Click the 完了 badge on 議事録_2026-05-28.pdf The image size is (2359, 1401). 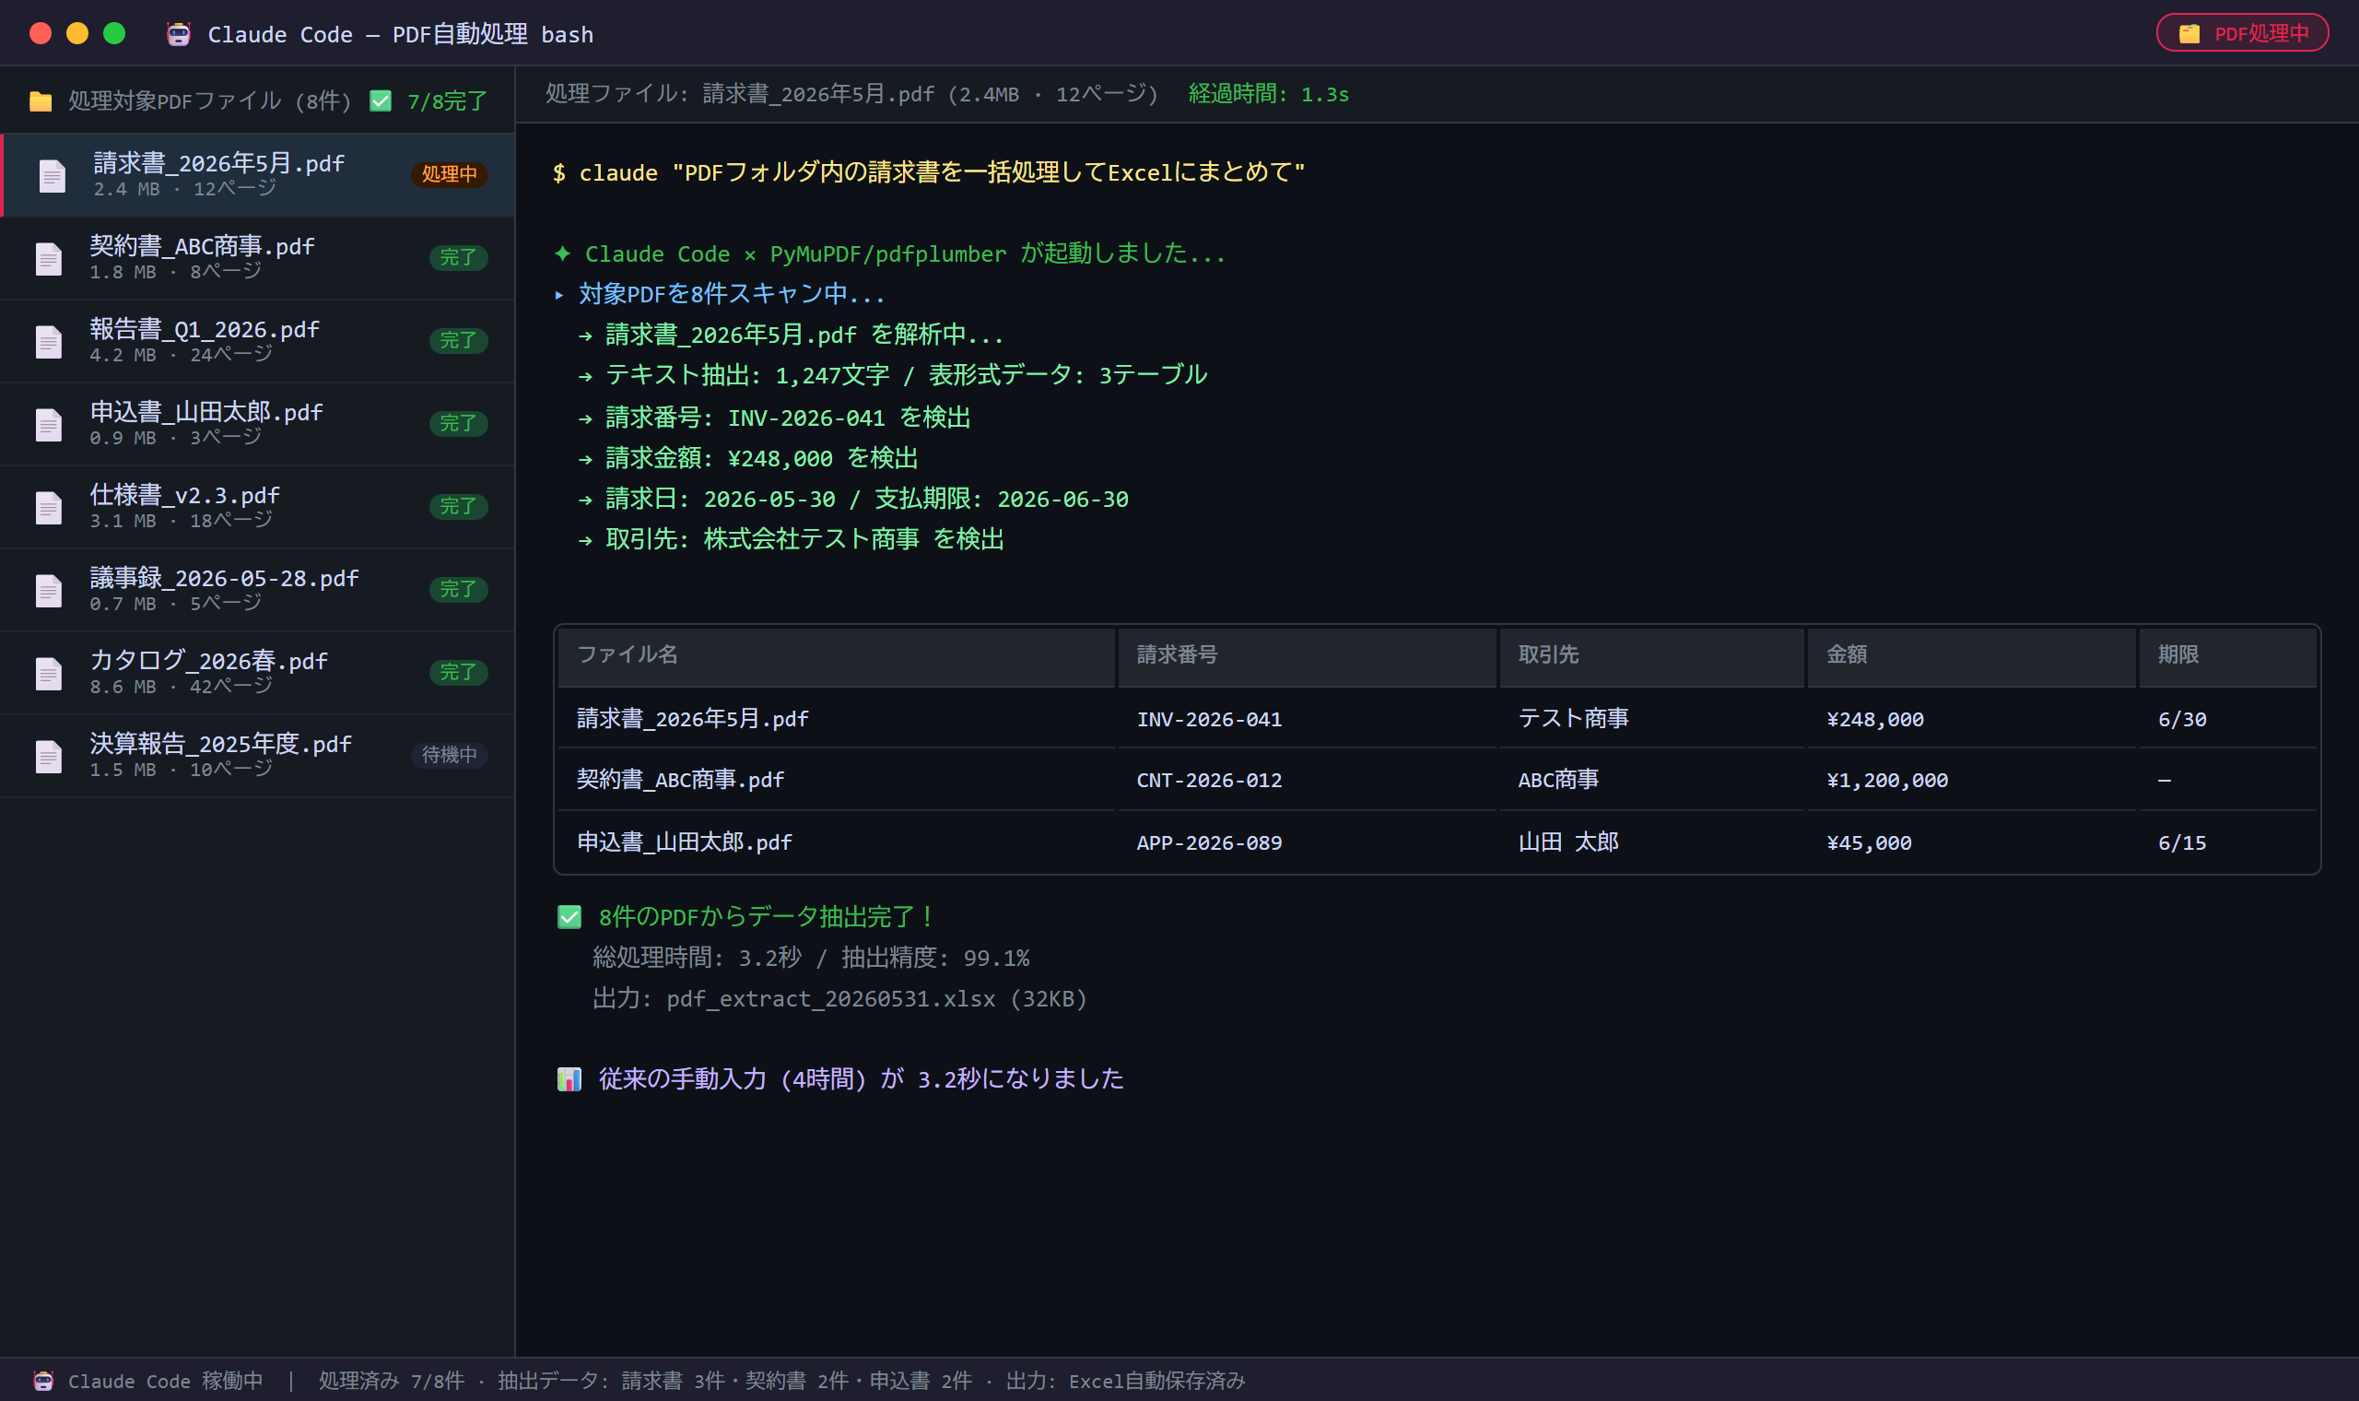pos(458,589)
